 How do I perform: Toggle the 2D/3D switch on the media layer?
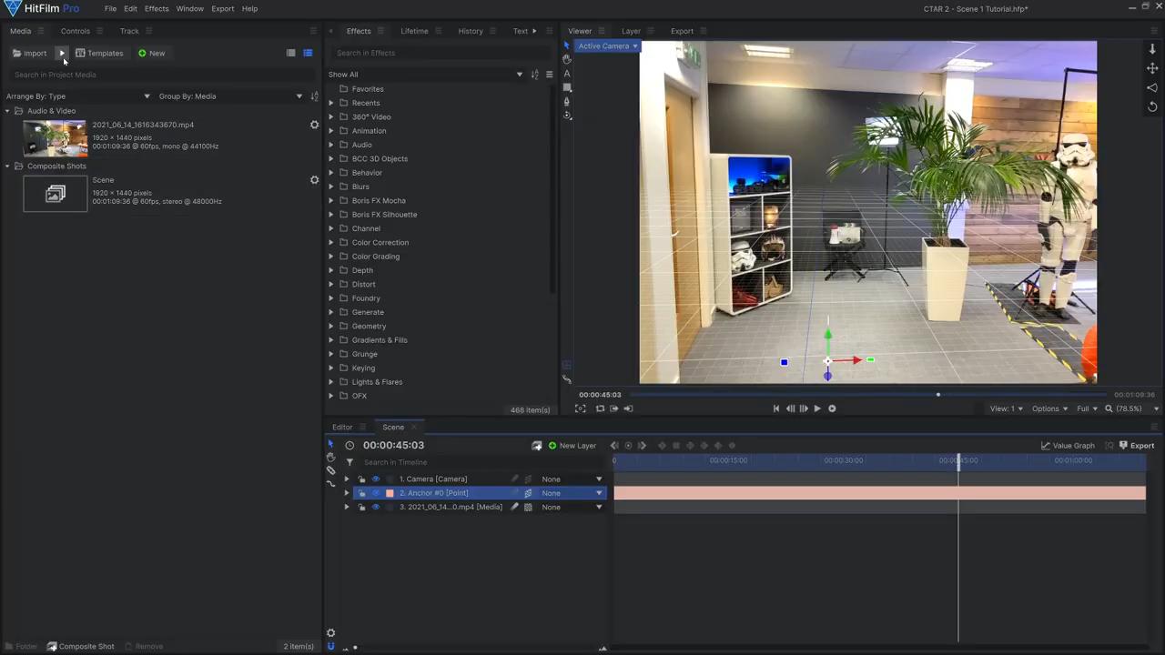pyautogui.click(x=528, y=508)
